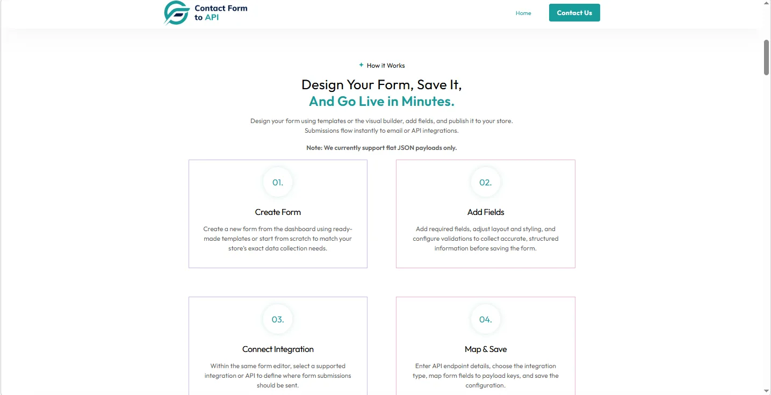Go to the Home navigation link
This screenshot has height=395, width=771.
point(523,13)
